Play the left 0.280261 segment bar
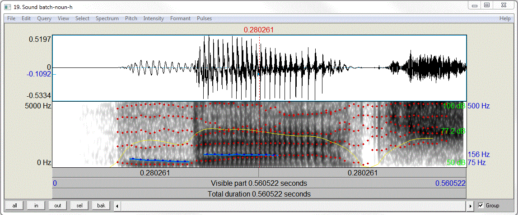 pyautogui.click(x=155, y=173)
